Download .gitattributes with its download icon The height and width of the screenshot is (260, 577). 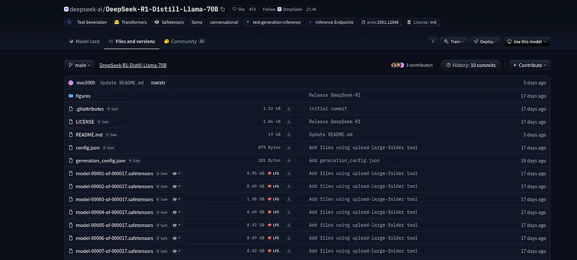[x=289, y=109]
